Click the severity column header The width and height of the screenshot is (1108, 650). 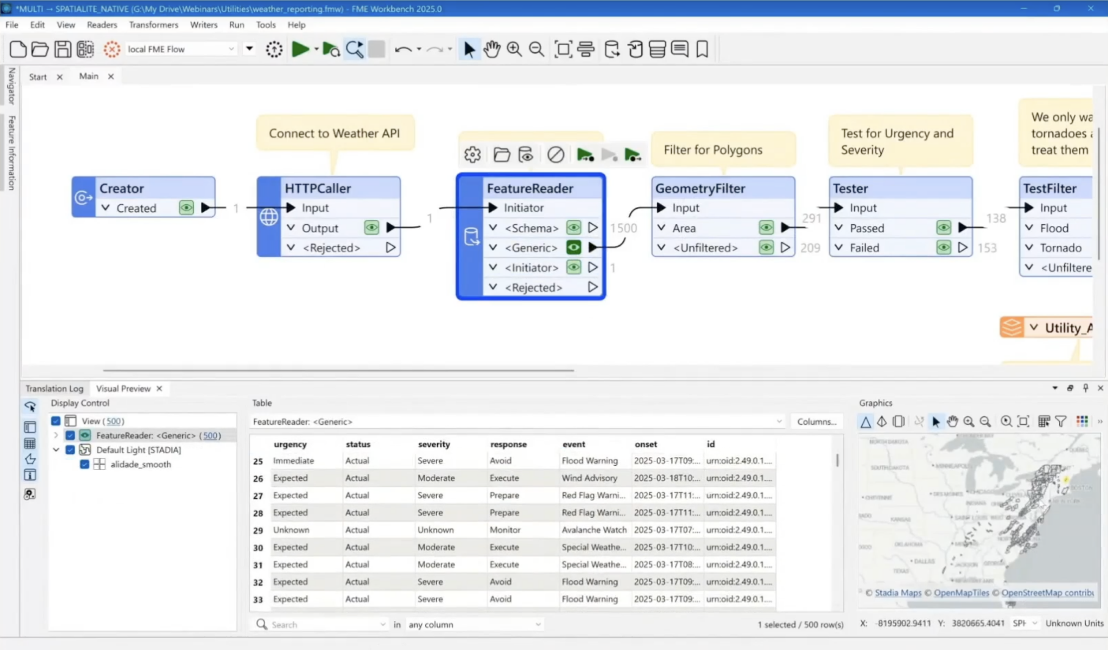pos(433,444)
